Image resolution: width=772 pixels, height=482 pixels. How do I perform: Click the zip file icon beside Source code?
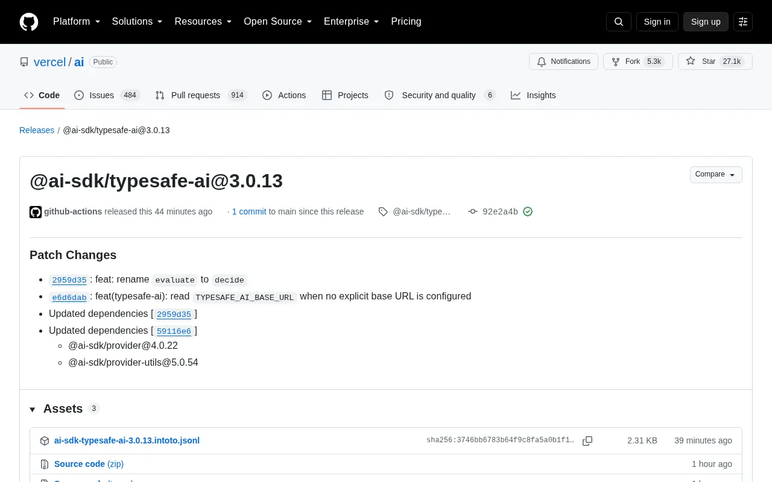[45, 464]
